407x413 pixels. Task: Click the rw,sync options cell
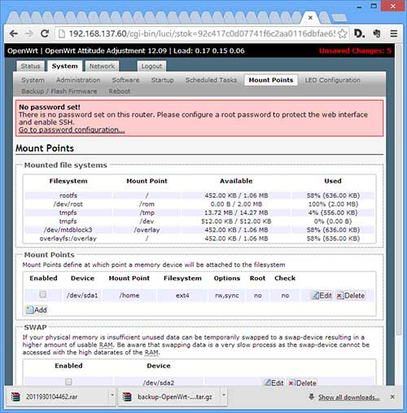click(x=227, y=296)
